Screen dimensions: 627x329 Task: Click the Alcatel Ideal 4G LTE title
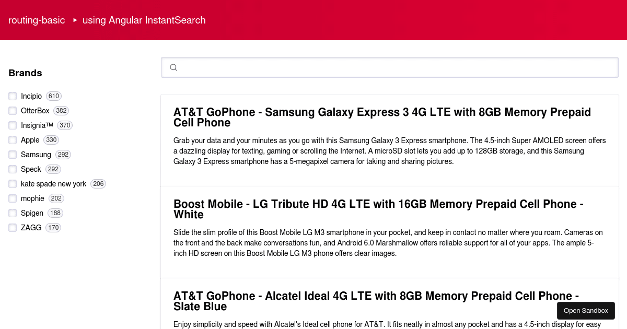pos(376,301)
